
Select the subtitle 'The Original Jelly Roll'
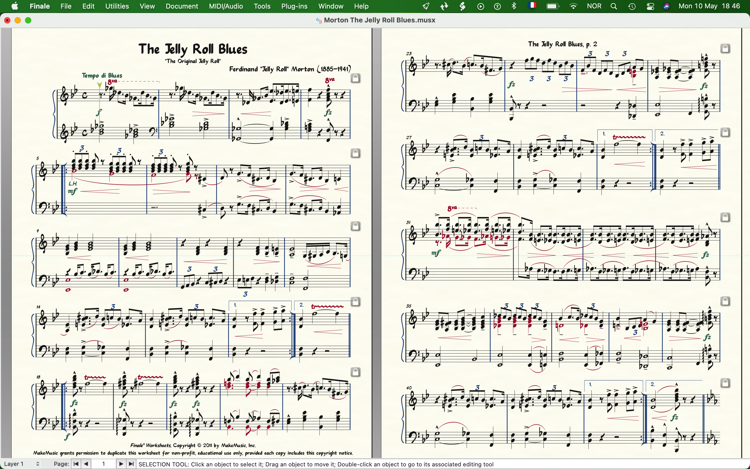[193, 61]
